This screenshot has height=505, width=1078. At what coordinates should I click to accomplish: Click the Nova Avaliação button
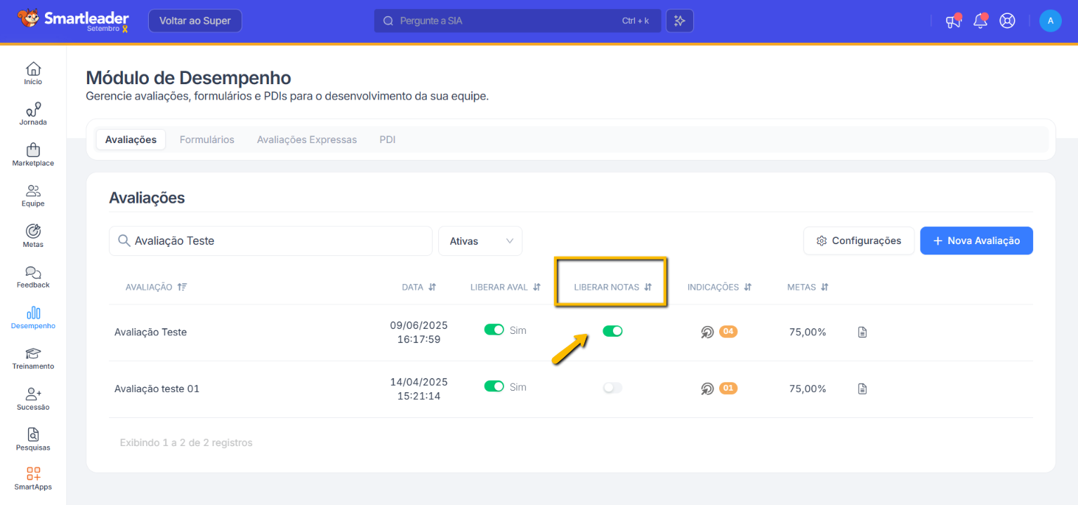pyautogui.click(x=976, y=241)
